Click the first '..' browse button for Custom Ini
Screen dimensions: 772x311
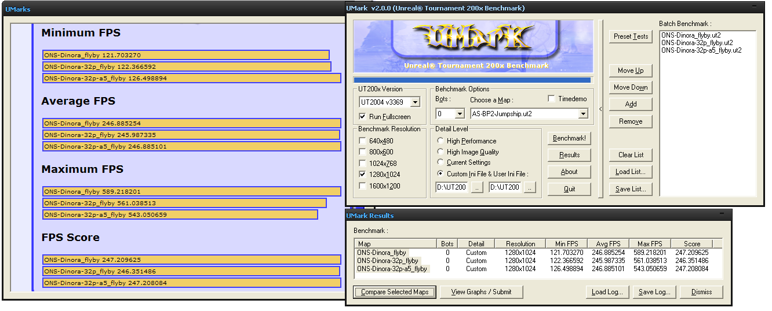476,187
